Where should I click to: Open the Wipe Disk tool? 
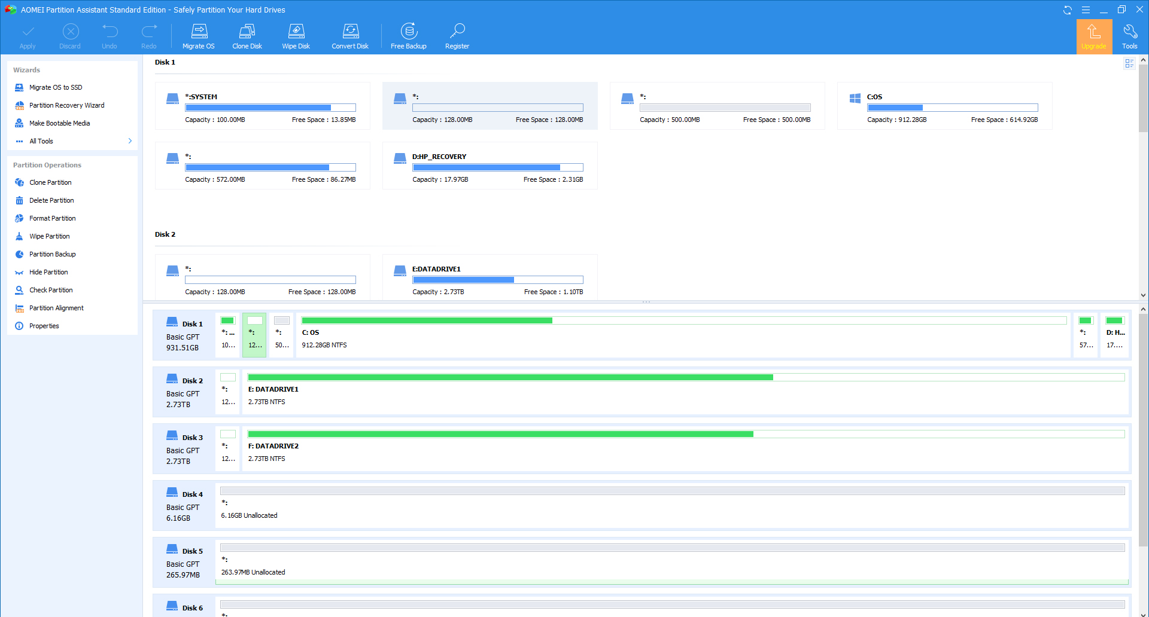tap(296, 36)
